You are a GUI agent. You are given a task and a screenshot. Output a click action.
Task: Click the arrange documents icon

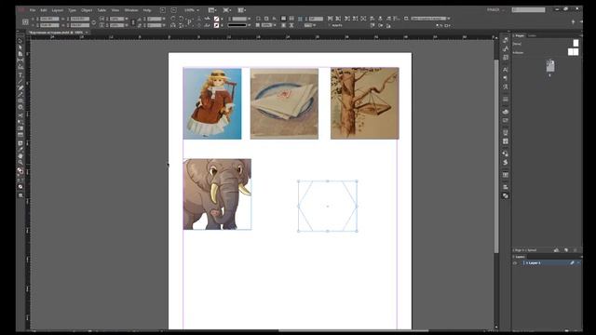241,10
